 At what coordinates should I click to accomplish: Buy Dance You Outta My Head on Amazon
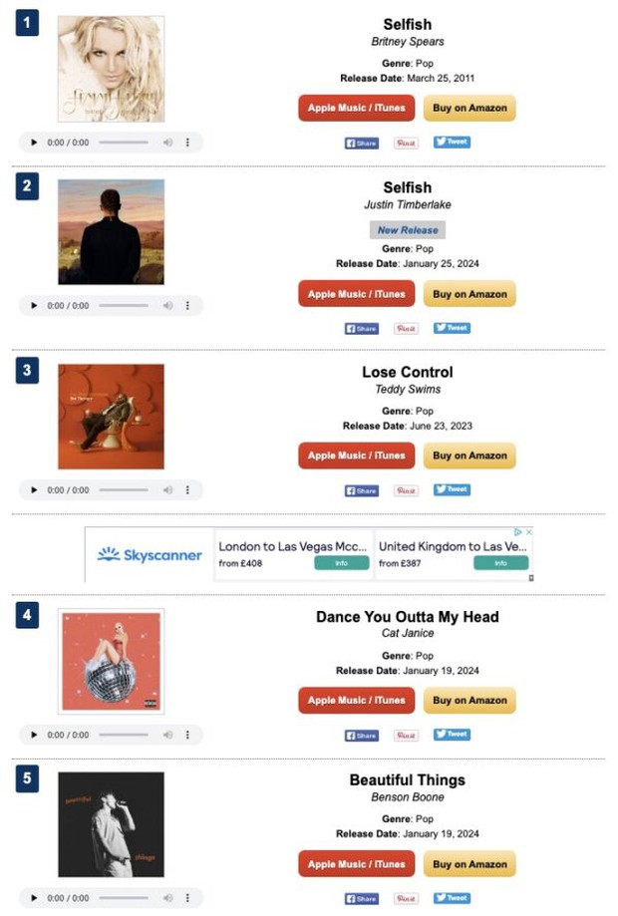coord(469,701)
